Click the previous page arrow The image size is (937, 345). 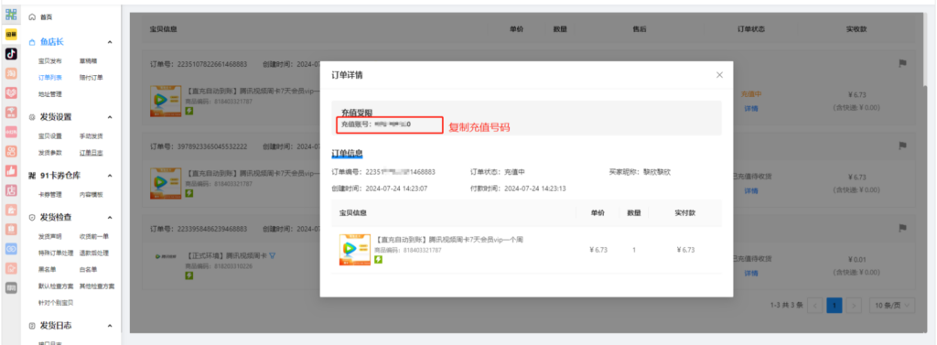click(x=814, y=306)
